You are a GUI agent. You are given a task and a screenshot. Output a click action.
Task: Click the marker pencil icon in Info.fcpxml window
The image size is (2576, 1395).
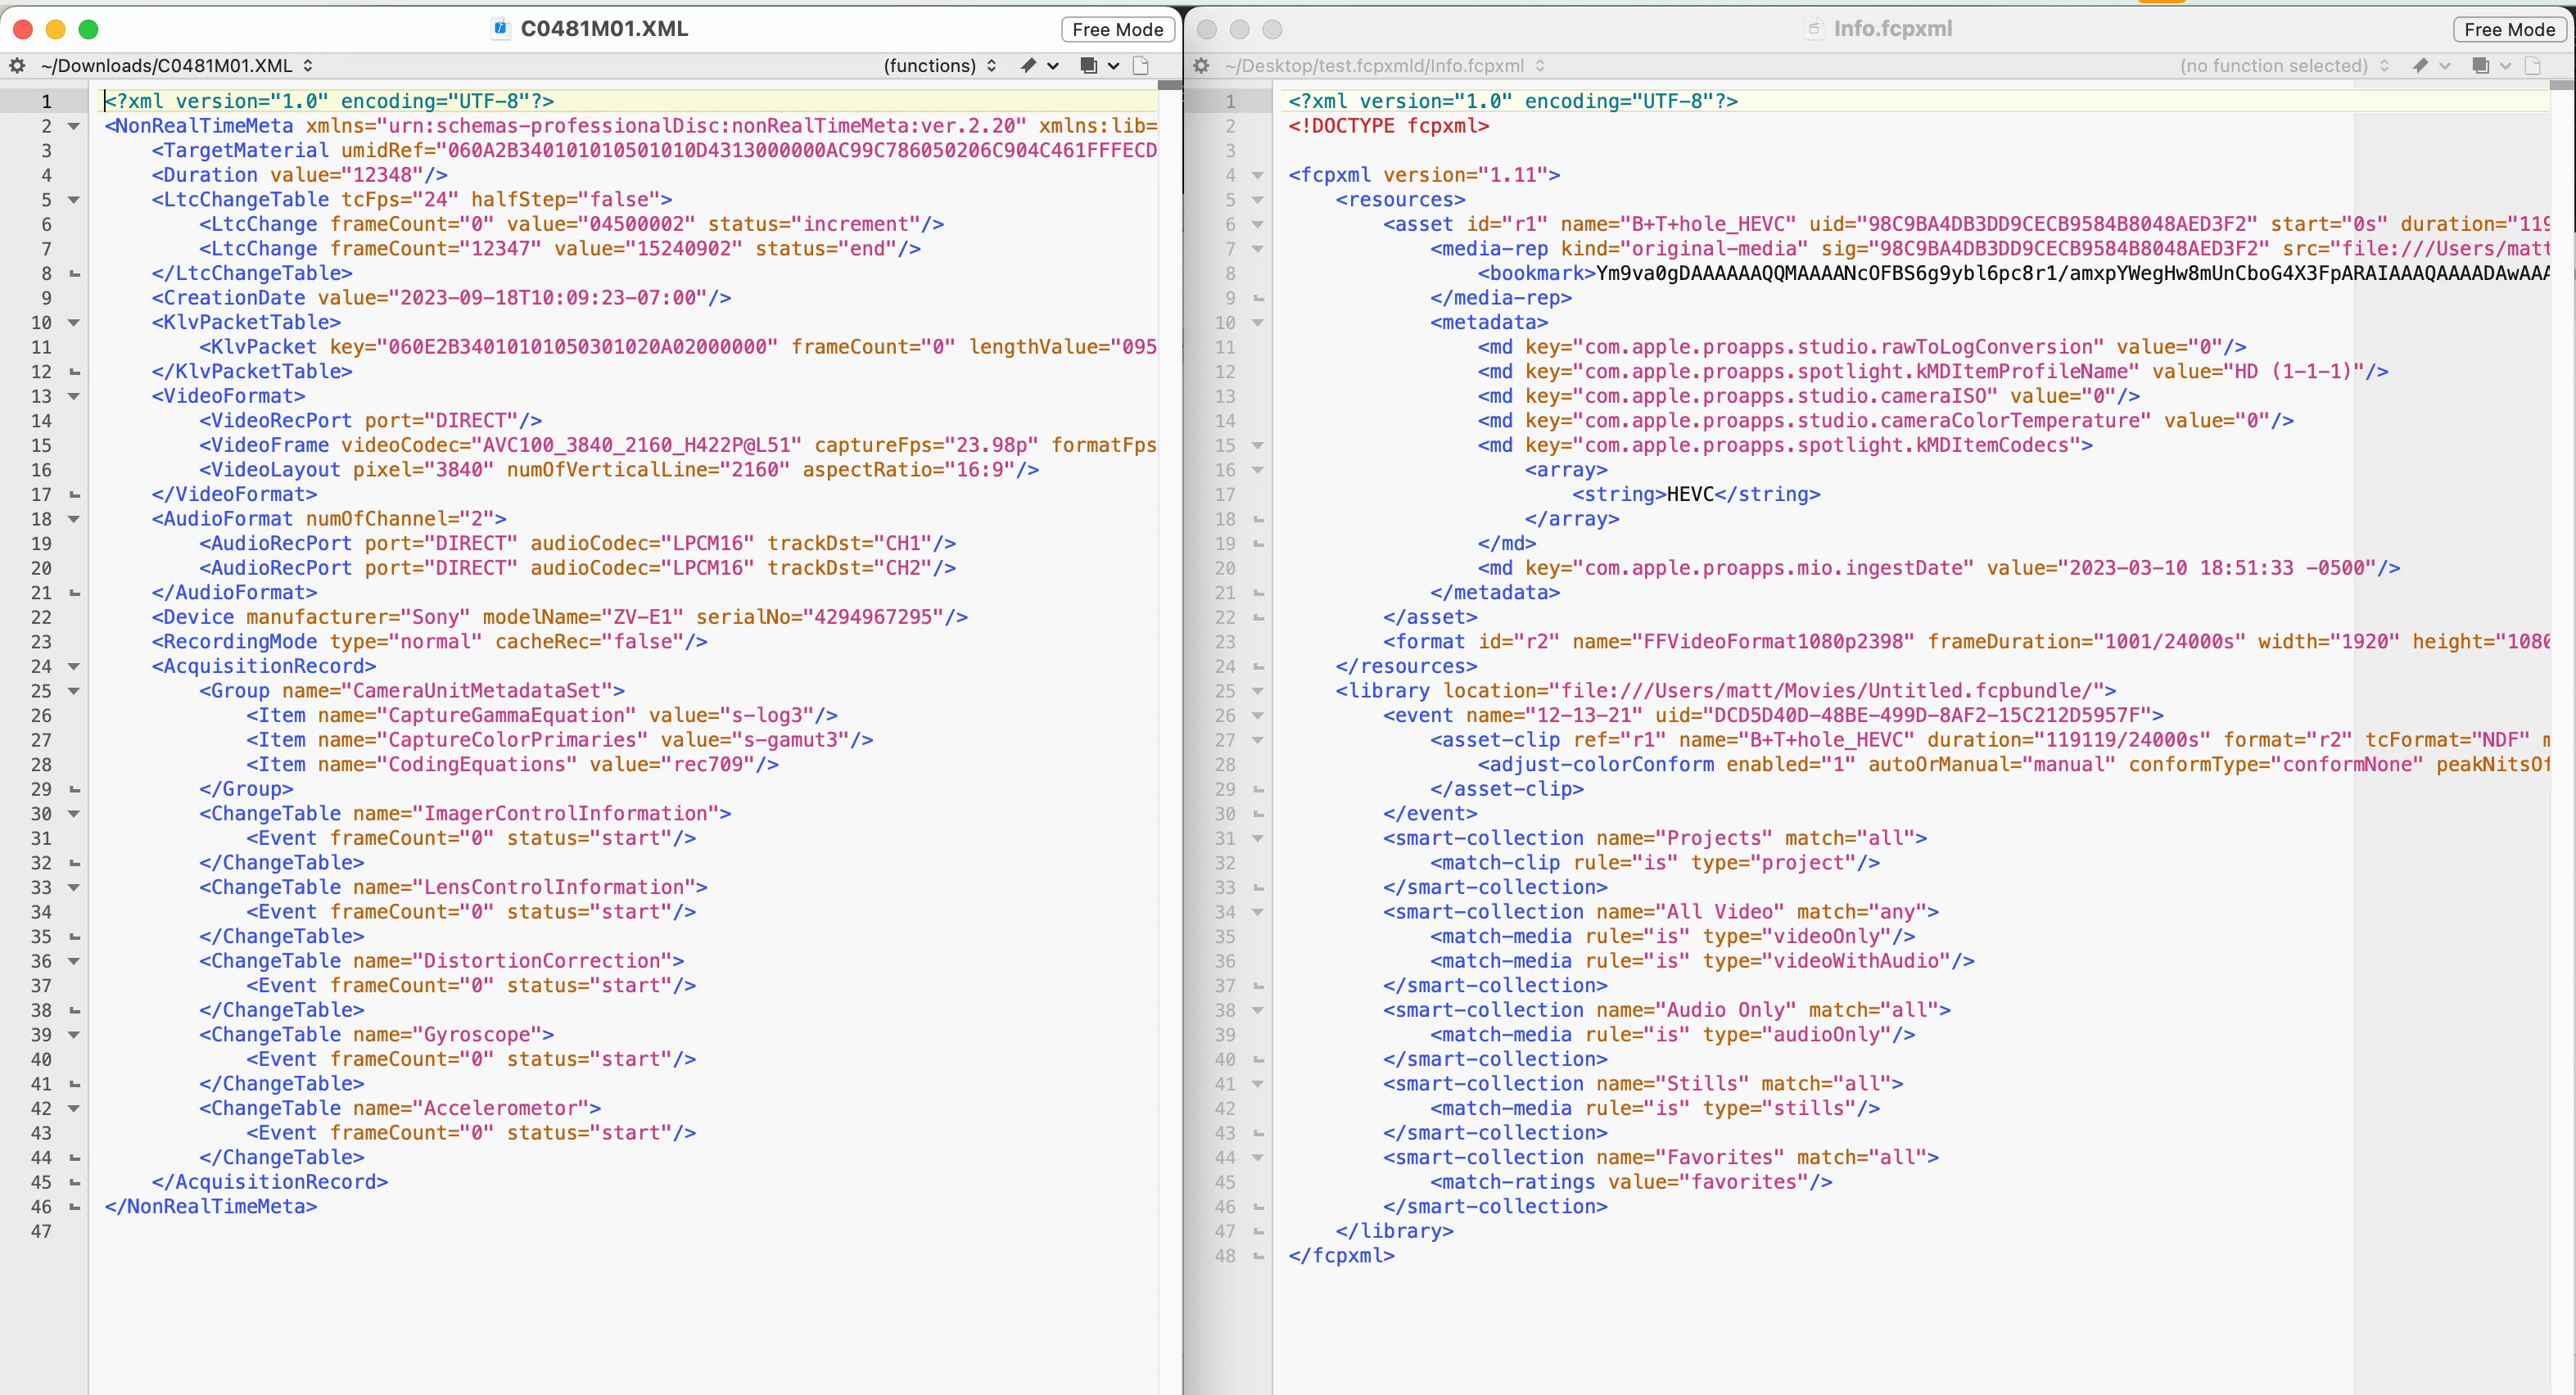[2420, 66]
